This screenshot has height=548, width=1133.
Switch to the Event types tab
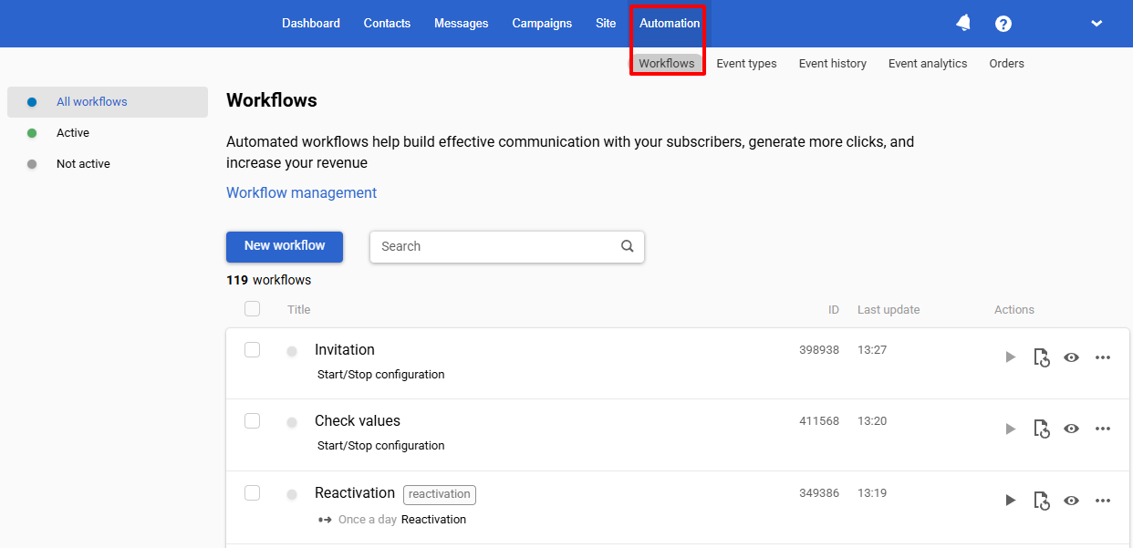pos(746,63)
